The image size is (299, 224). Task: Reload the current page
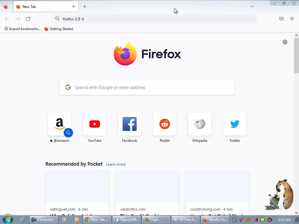click(28, 19)
